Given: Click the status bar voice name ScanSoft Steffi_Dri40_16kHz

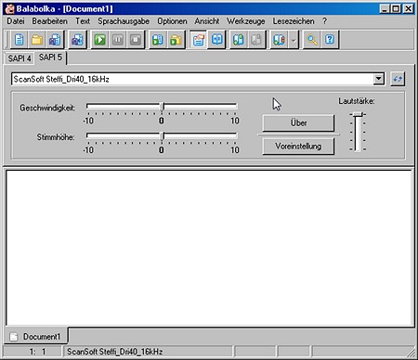Looking at the screenshot, I should tap(115, 352).
